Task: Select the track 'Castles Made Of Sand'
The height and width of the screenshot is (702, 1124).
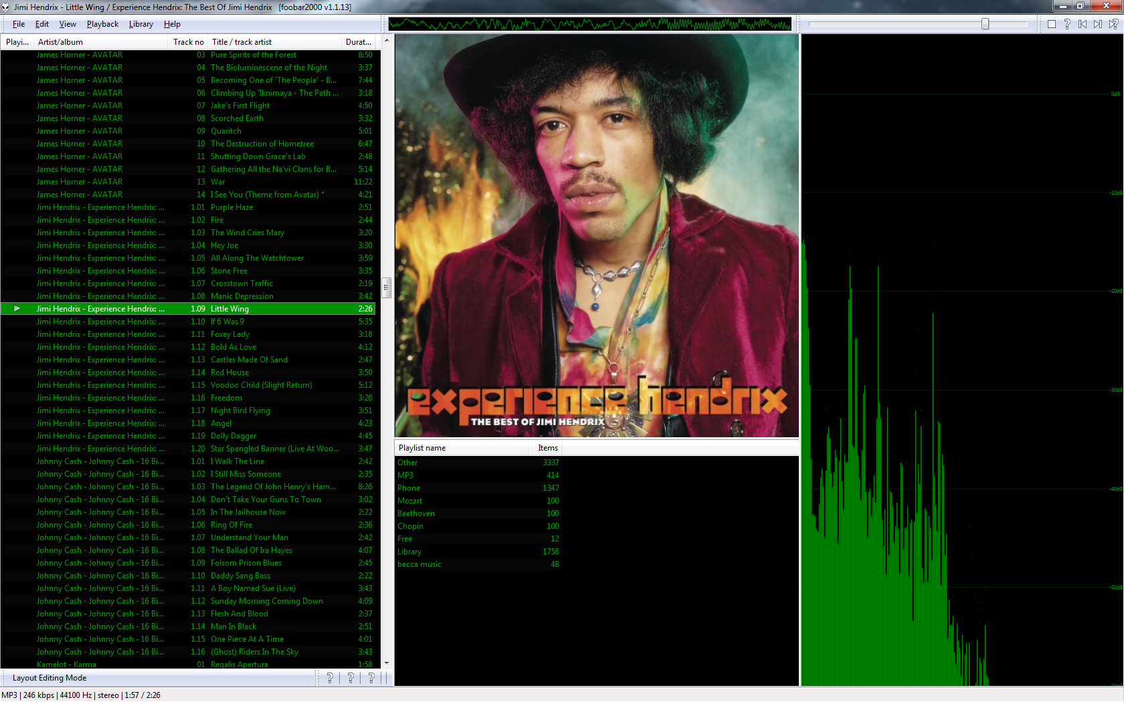Action: coord(188,360)
